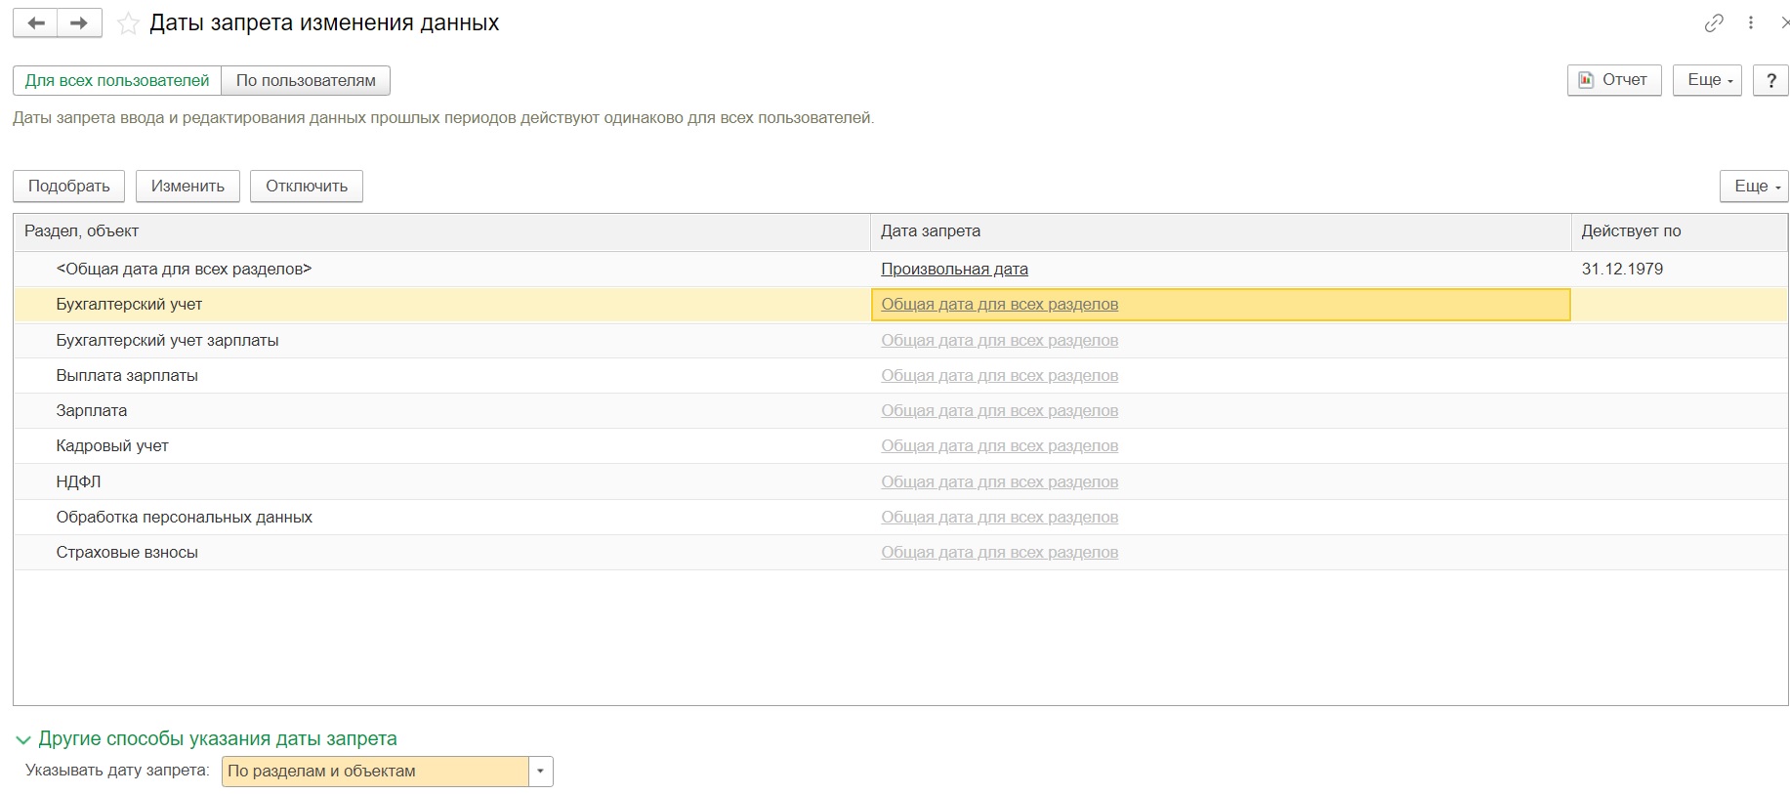This screenshot has width=1790, height=794.
Task: Click the Отключить button
Action: click(x=307, y=186)
